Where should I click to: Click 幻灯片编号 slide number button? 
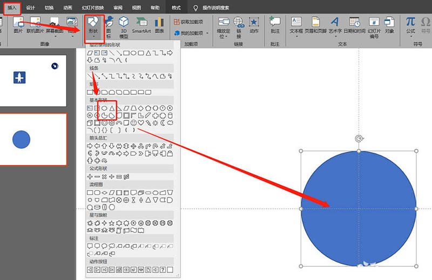374,28
